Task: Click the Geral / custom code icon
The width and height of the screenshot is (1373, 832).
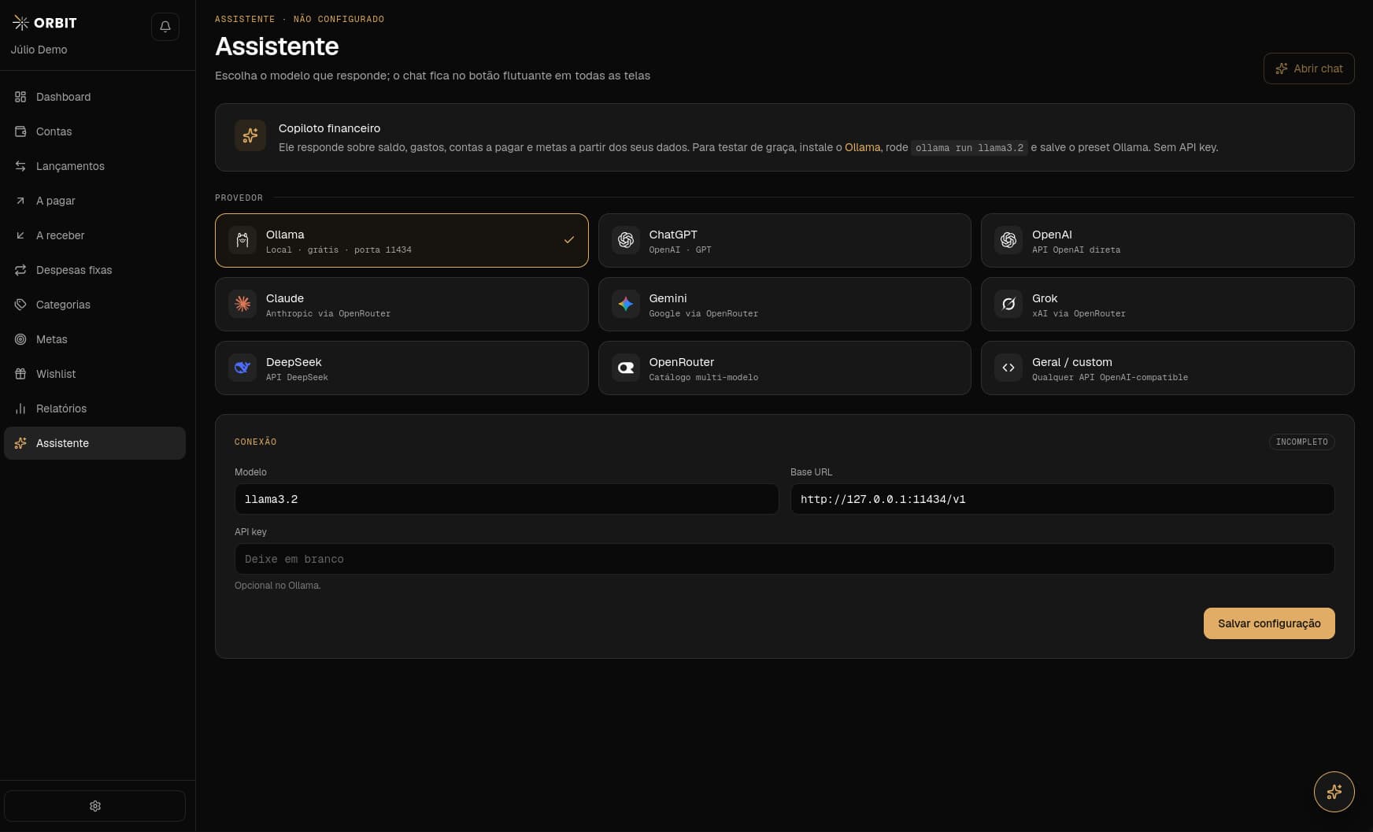Action: pos(1008,368)
